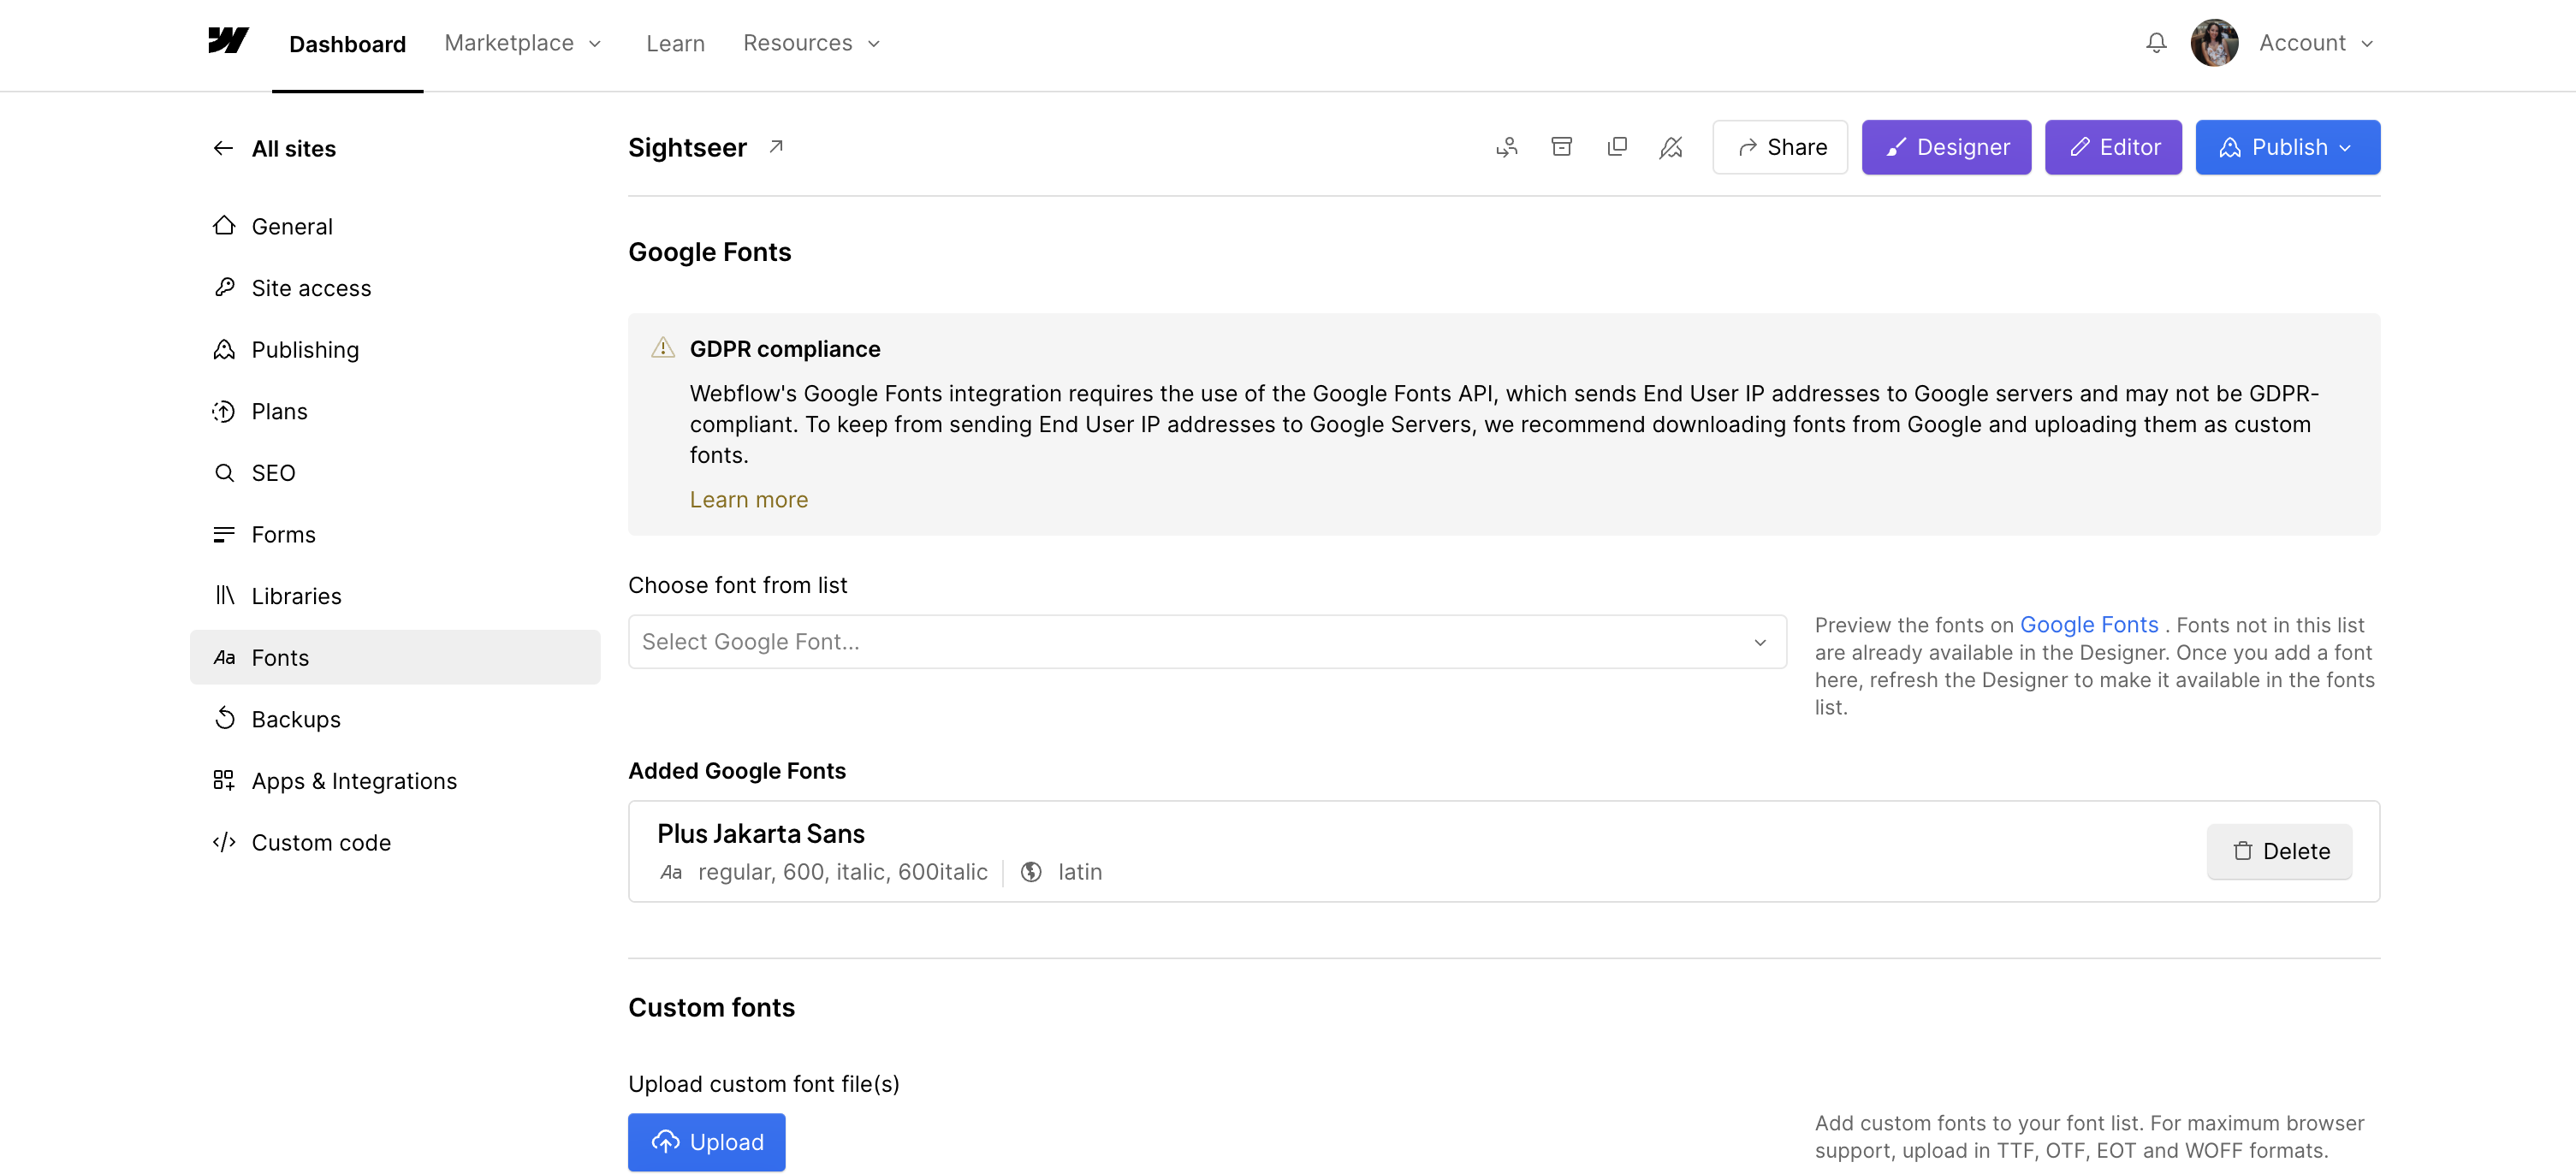Click the Sightseer site title
2576x1174 pixels.
click(x=687, y=147)
